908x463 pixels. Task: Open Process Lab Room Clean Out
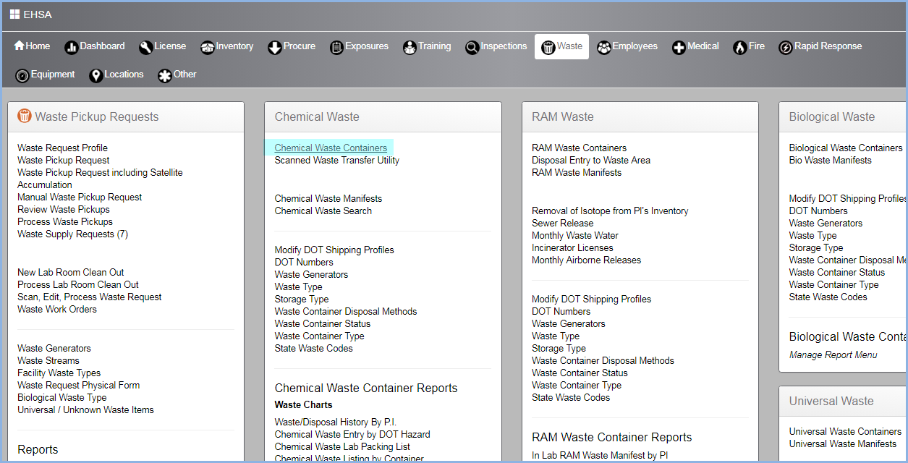click(x=78, y=285)
